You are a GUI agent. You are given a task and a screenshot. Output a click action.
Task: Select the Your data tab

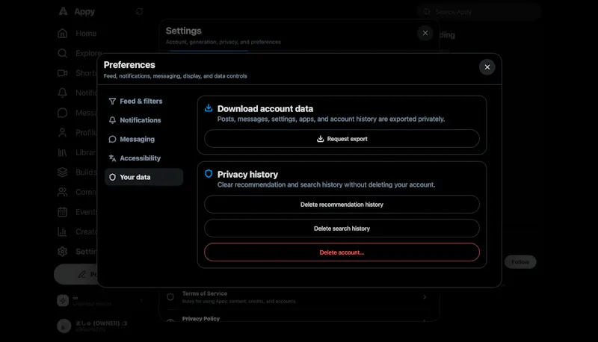(x=144, y=177)
